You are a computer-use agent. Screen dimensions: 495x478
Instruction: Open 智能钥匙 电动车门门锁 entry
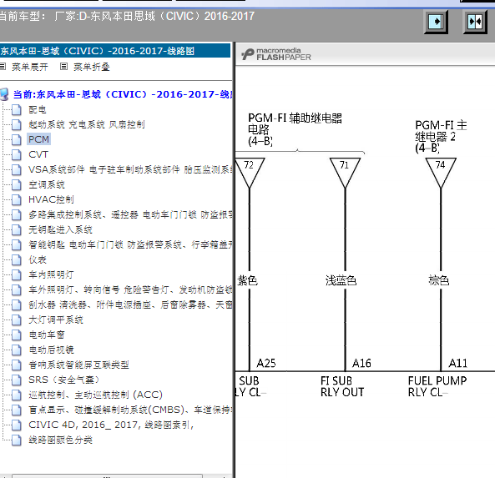[130, 244]
